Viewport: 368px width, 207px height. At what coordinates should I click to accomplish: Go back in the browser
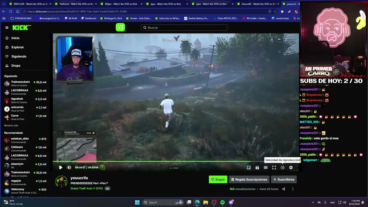point(4,11)
